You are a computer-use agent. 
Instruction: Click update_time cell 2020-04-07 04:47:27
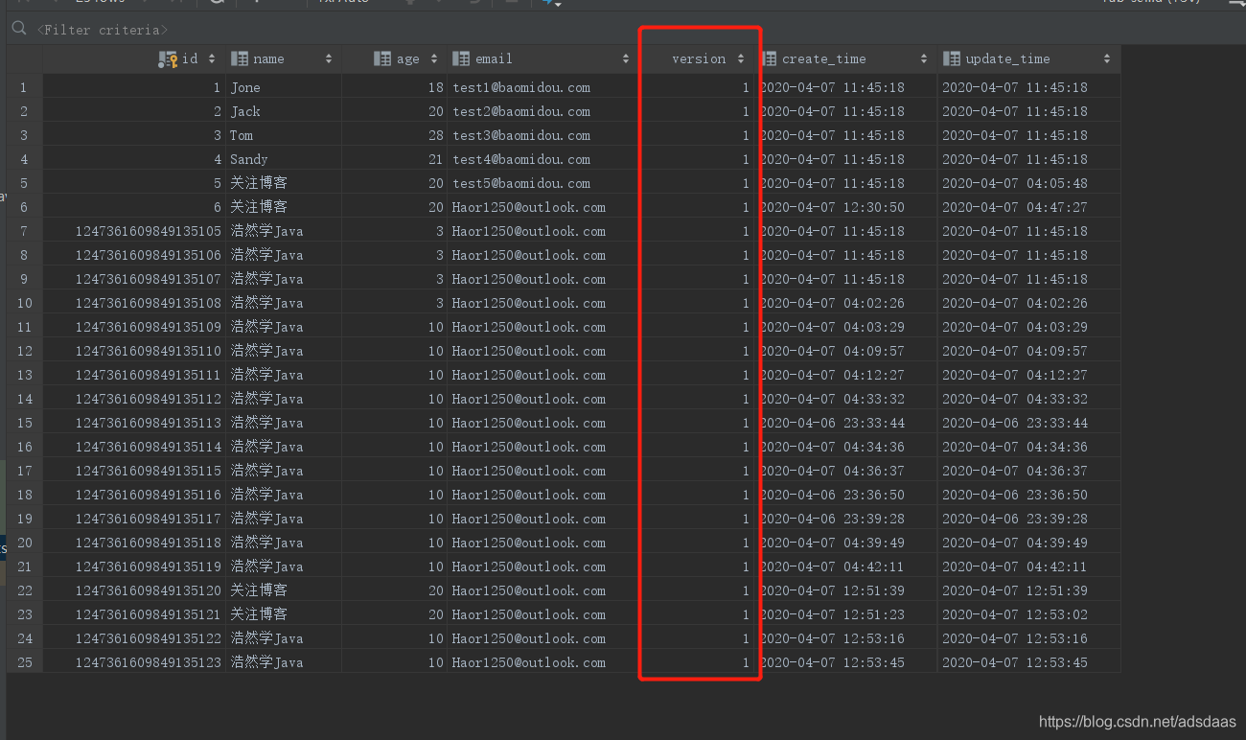click(x=1029, y=207)
